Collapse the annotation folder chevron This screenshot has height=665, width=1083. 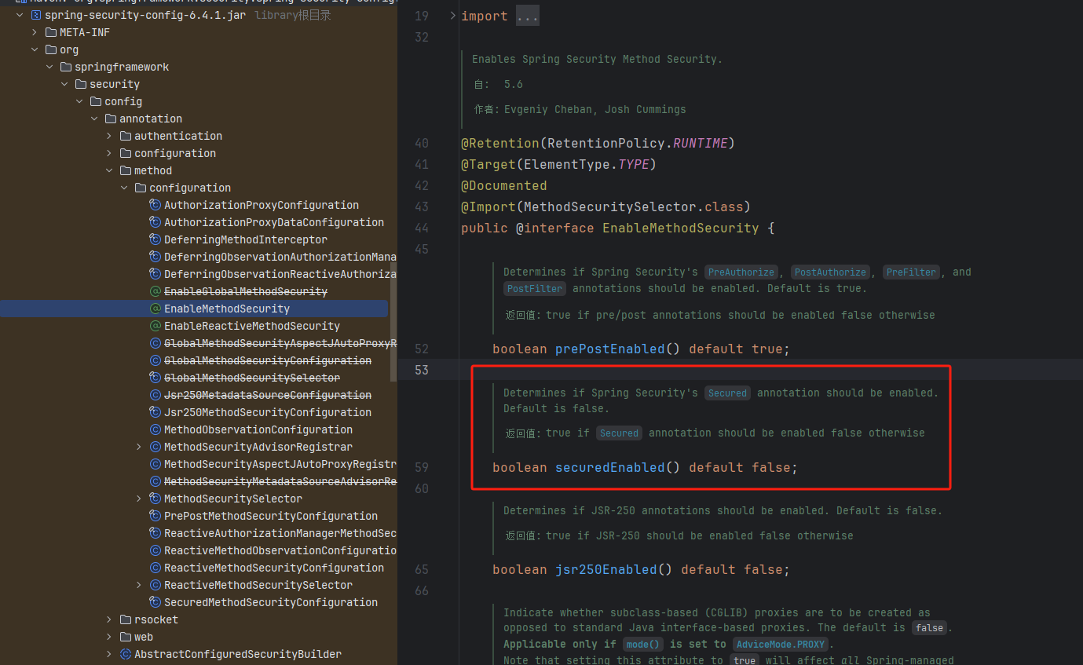[94, 119]
